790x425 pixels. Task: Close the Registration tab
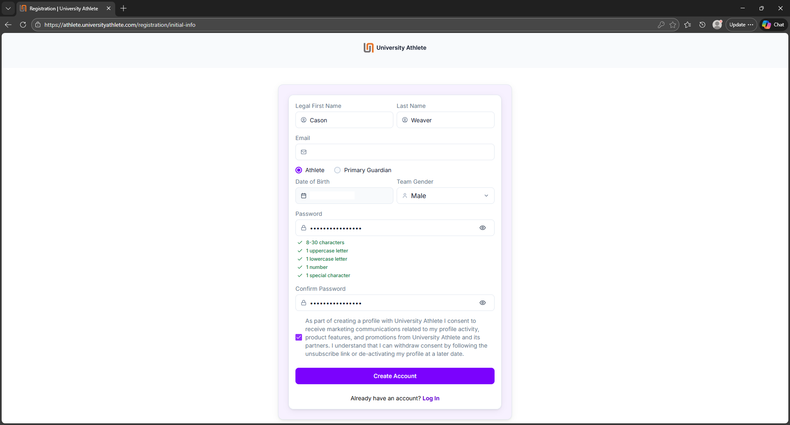coord(109,8)
